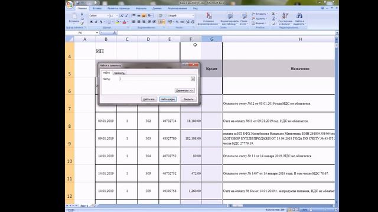Click Закрыть button in dialog
This screenshot has height=212, width=378.
point(188,100)
